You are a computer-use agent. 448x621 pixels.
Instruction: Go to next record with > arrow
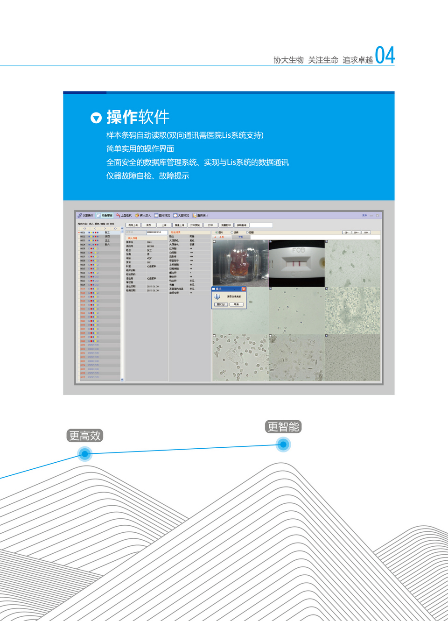[x=105, y=228]
